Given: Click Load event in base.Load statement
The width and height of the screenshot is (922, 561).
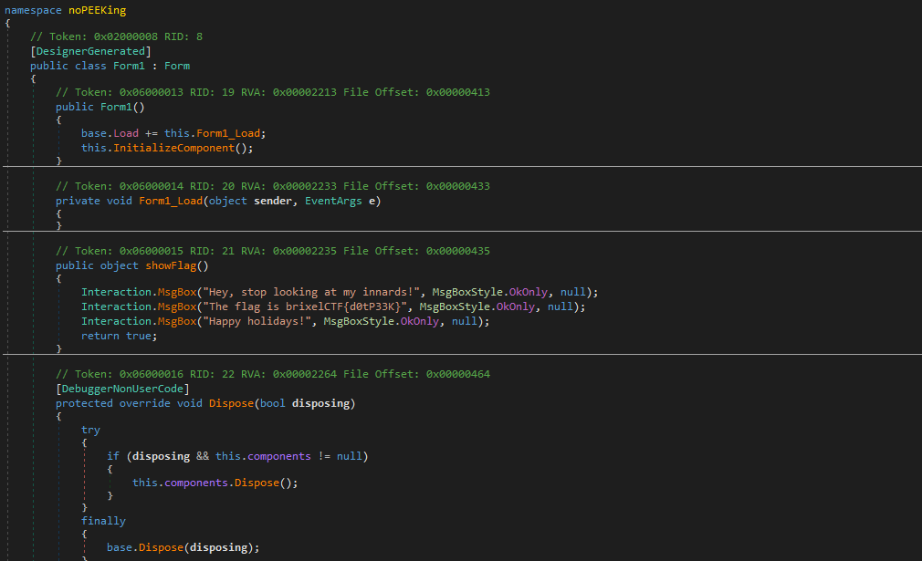Looking at the screenshot, I should click(126, 133).
